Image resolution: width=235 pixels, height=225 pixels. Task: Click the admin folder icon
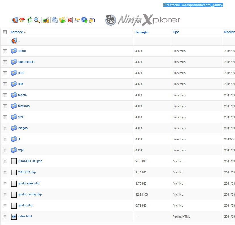(x=14, y=51)
